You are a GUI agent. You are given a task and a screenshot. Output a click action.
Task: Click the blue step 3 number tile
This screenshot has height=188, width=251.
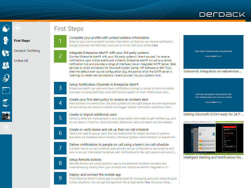click(60, 88)
